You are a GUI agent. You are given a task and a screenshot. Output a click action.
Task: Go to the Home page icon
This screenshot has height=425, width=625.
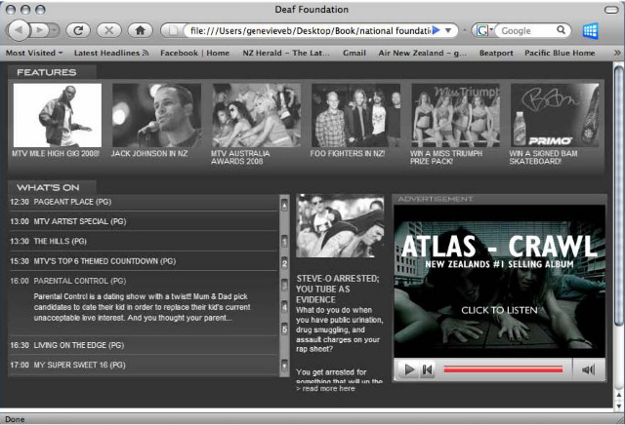[140, 30]
